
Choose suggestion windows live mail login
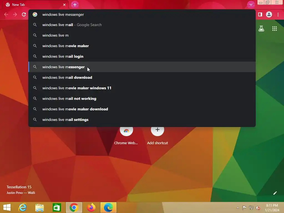[142, 56]
